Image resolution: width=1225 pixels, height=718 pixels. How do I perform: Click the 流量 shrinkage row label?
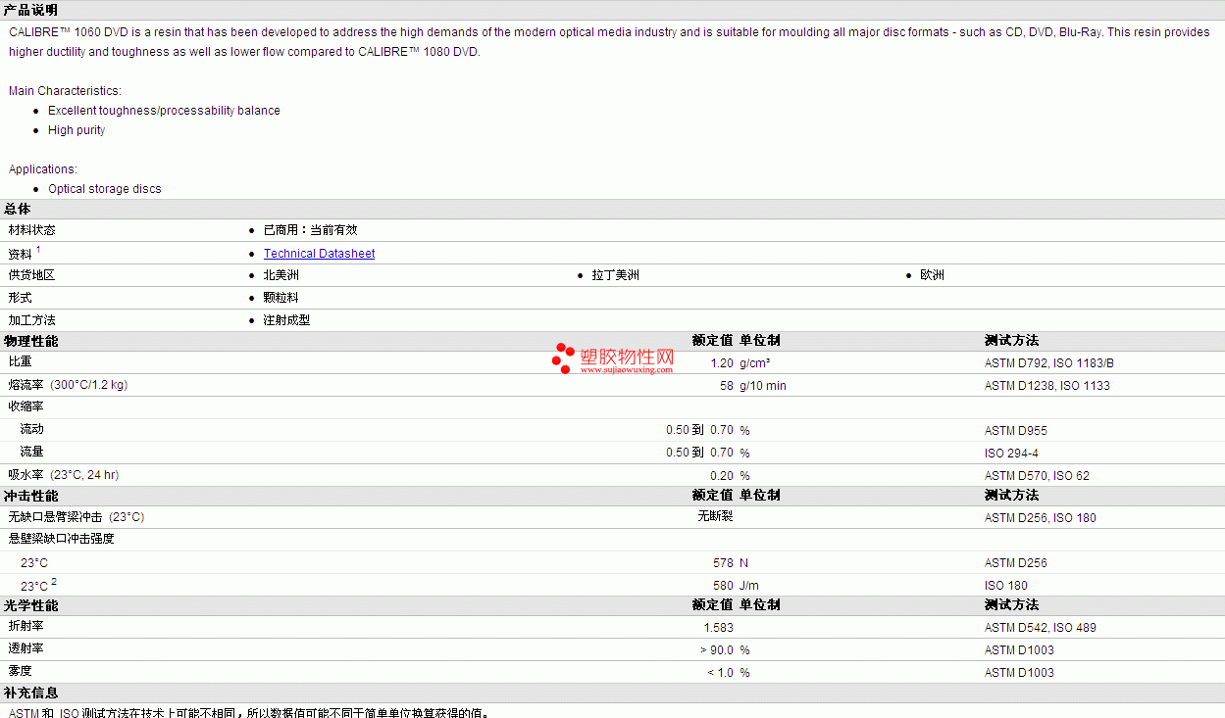(x=32, y=453)
